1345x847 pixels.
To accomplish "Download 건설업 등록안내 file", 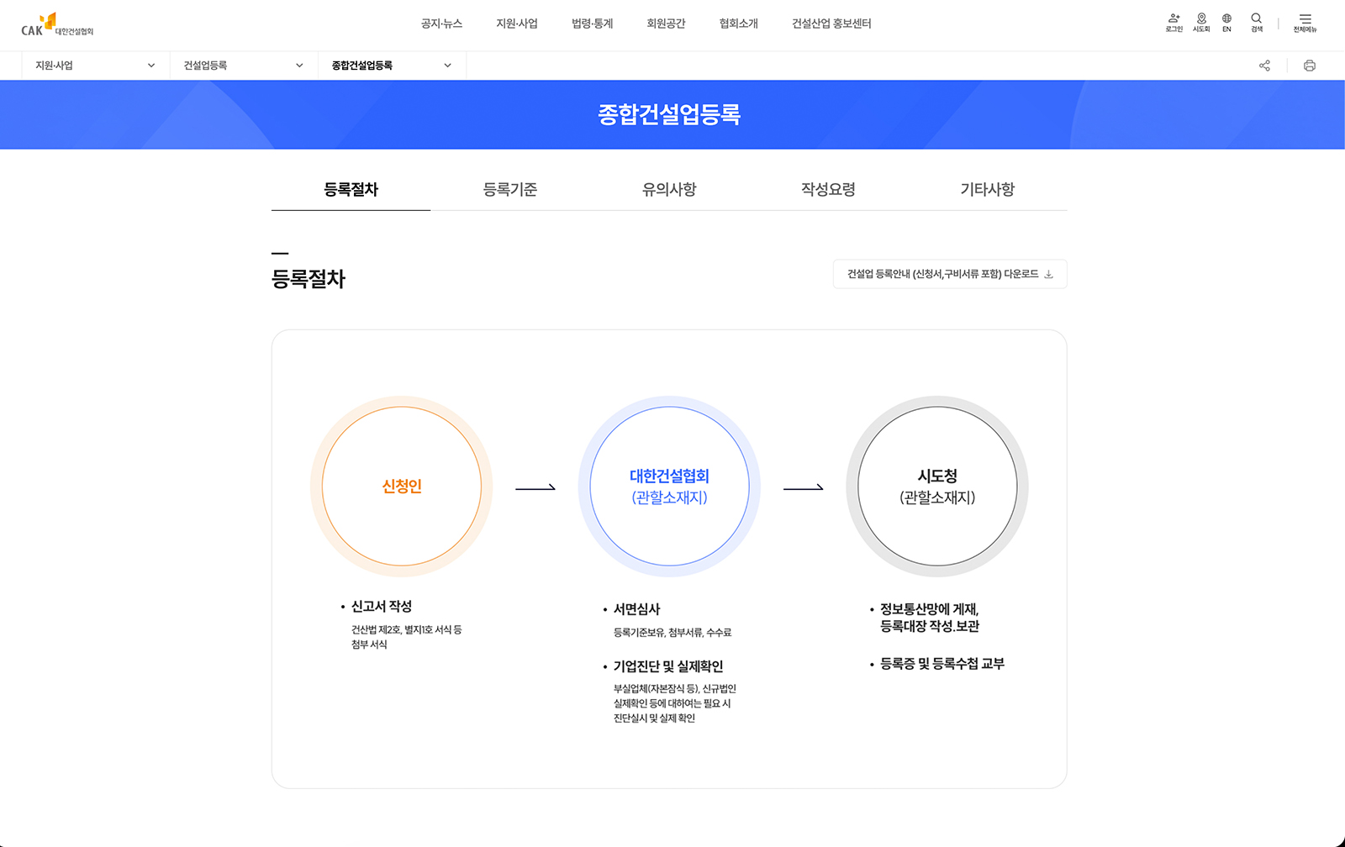I will (950, 274).
